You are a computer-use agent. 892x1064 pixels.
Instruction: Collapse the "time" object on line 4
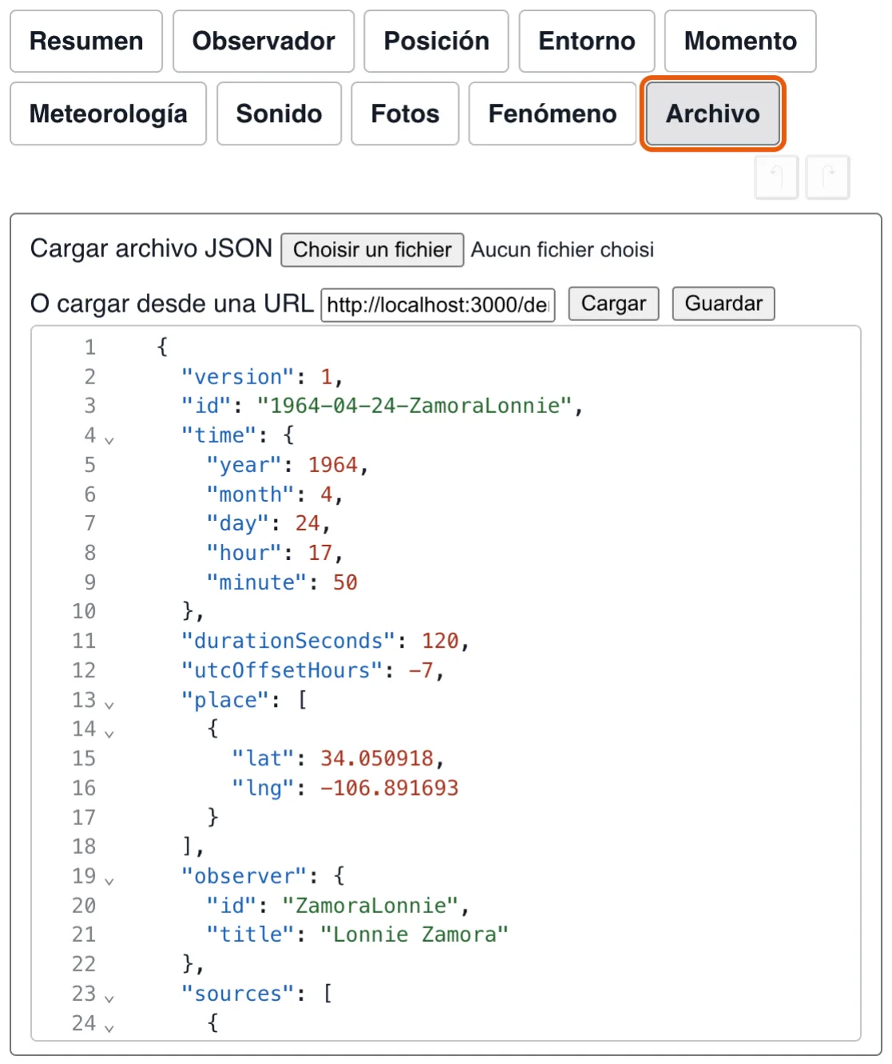tap(109, 439)
